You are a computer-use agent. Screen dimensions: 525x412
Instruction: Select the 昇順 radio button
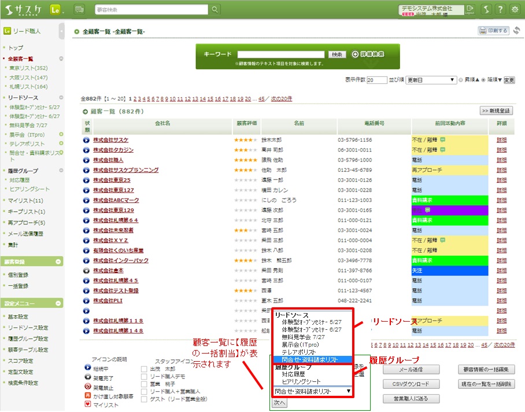click(461, 80)
